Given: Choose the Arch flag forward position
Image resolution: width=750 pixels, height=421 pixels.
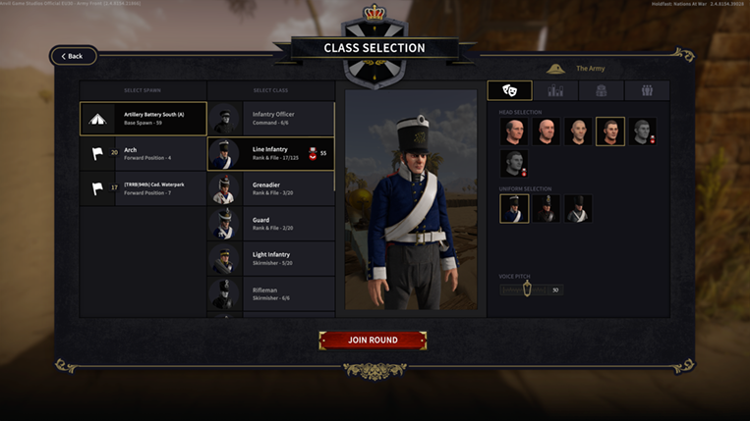Looking at the screenshot, I should [x=143, y=154].
